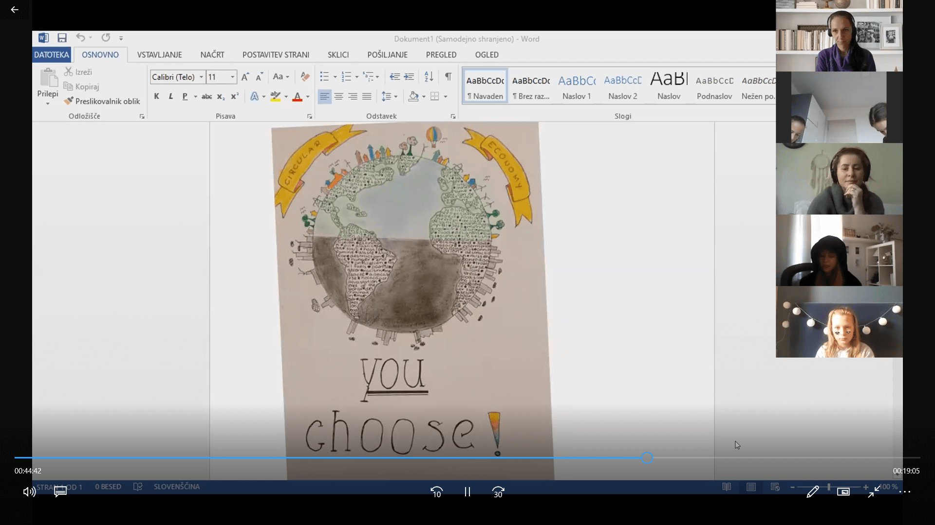Click the Save icon in Word's quick access toolbar
Viewport: 935px width, 525px height.
tap(62, 38)
